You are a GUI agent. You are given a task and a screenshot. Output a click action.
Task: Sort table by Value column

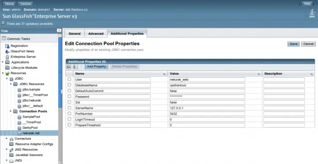259,74
